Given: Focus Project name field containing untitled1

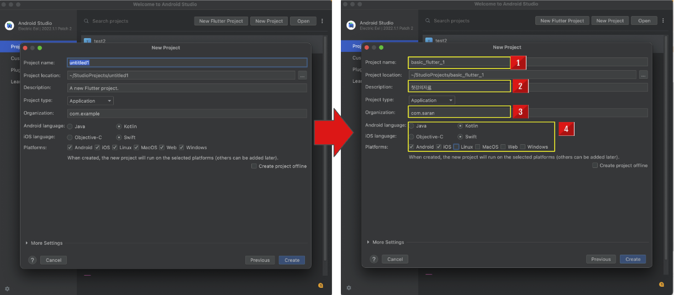Looking at the screenshot, I should 187,63.
